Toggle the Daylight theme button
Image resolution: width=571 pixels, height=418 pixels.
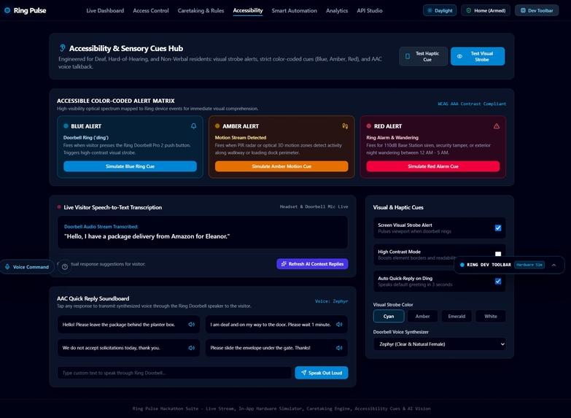(440, 10)
